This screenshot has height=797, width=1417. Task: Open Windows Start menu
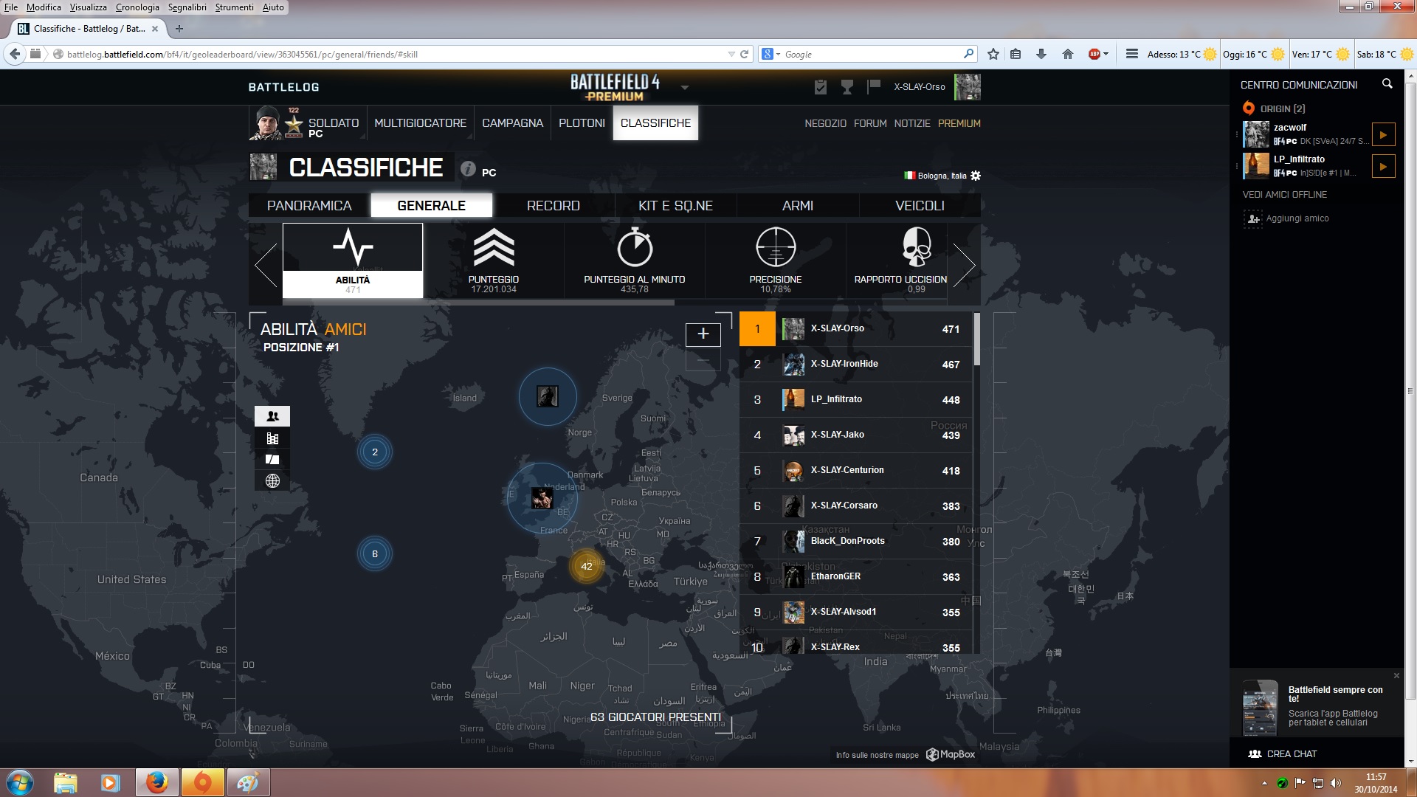tap(20, 782)
